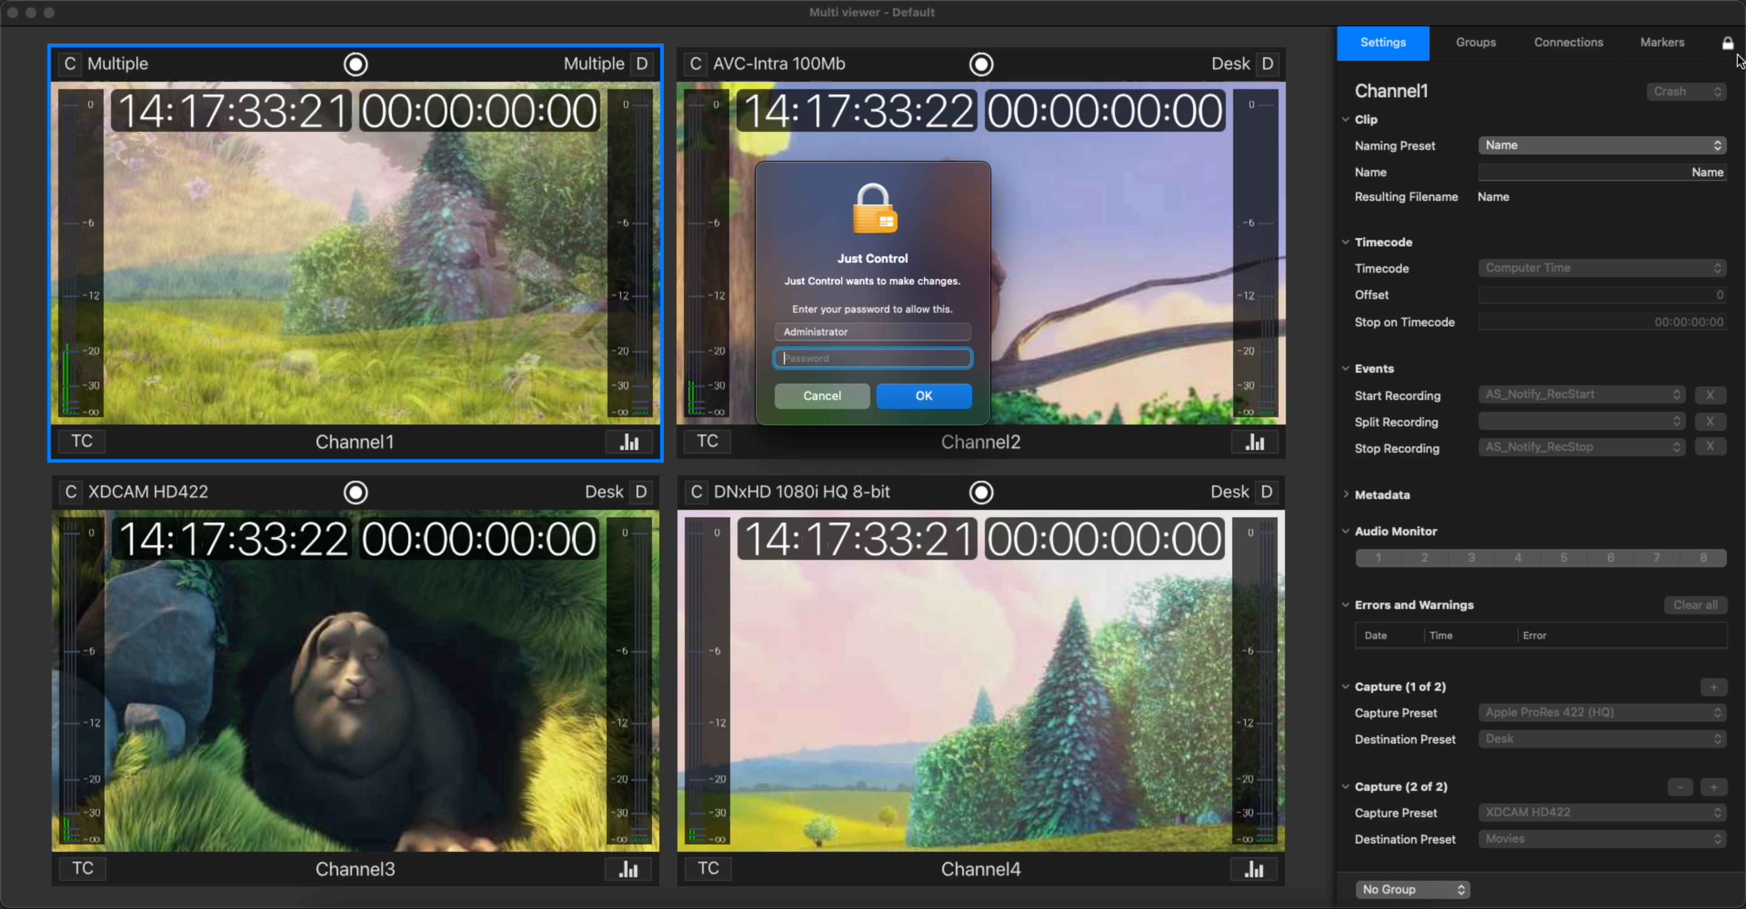This screenshot has width=1746, height=909.
Task: Toggle the TC button on Channel1
Action: point(82,442)
